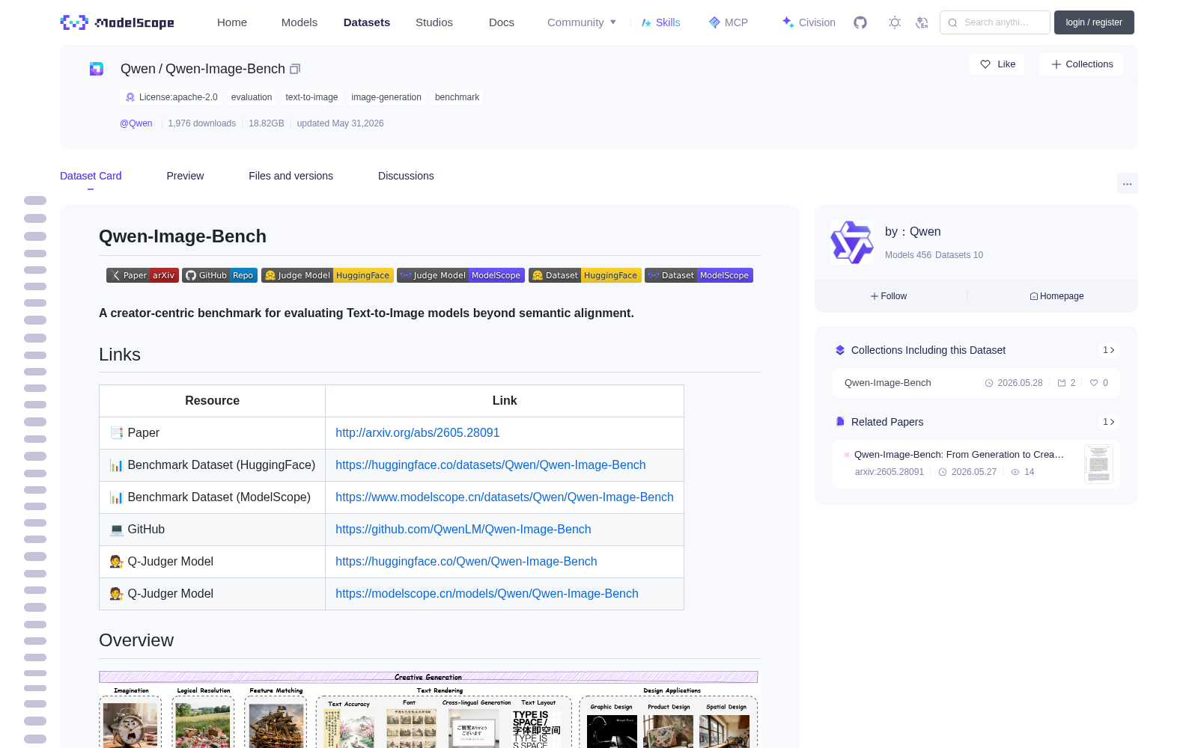This screenshot has width=1198, height=748.
Task: Open the modelscope.cn/models/Qwen judger link
Action: (487, 594)
